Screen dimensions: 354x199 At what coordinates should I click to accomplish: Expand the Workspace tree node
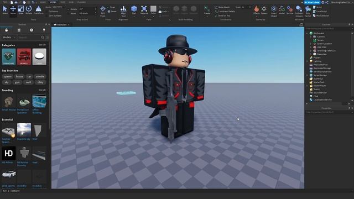(307, 33)
